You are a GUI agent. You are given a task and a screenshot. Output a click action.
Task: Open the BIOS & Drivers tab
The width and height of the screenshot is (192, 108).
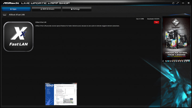[x=46, y=9]
